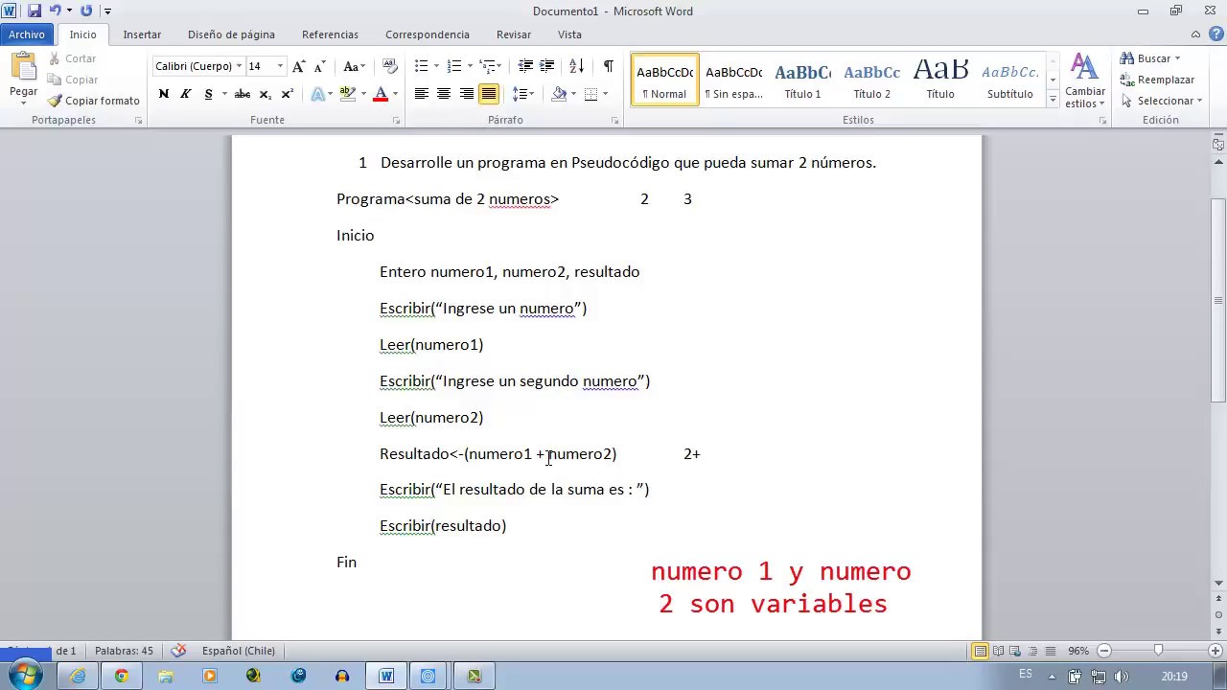Switch to Diseño de página tab
Image resolution: width=1227 pixels, height=690 pixels.
[231, 34]
